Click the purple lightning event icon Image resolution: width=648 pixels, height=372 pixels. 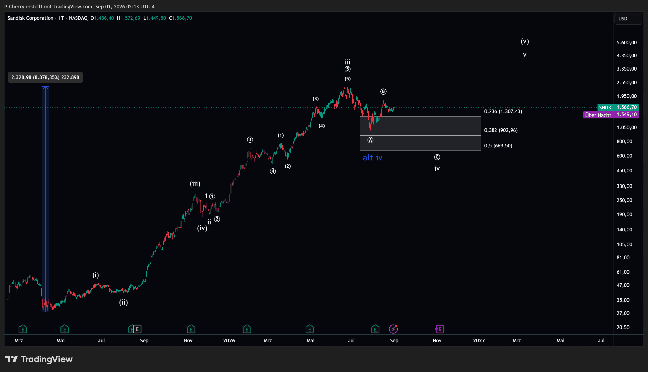(393, 329)
